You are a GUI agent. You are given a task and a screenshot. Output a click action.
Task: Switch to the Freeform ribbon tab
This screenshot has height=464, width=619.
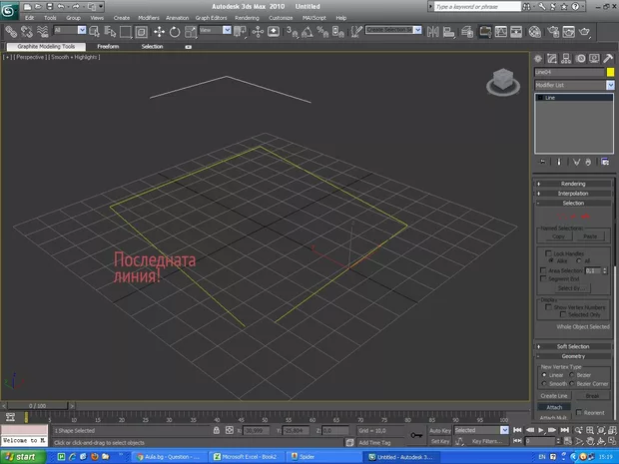108,46
